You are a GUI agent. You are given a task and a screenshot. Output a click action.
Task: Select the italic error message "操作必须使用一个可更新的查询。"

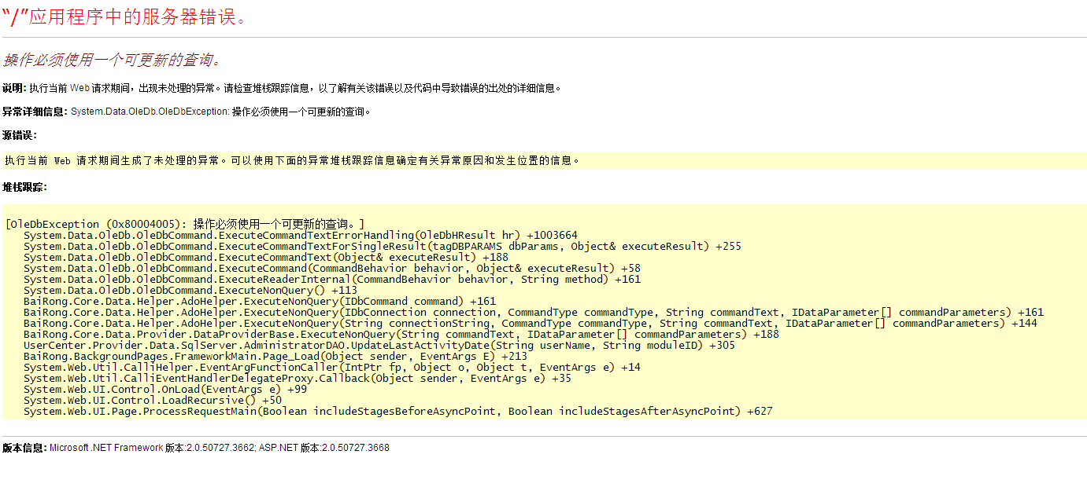coord(113,60)
